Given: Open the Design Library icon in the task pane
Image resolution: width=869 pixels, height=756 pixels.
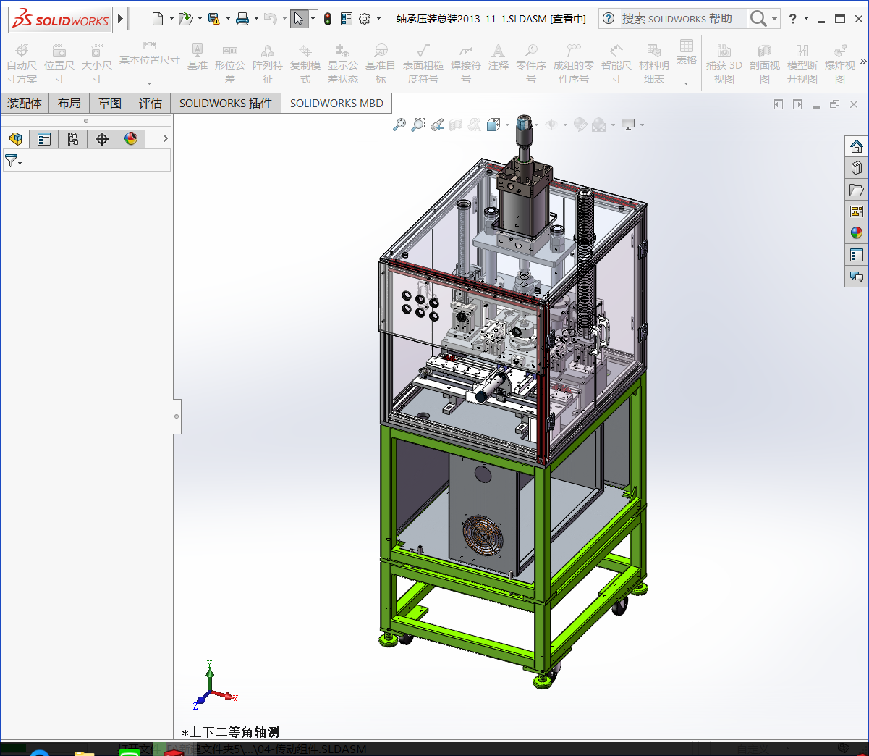Looking at the screenshot, I should tap(857, 168).
